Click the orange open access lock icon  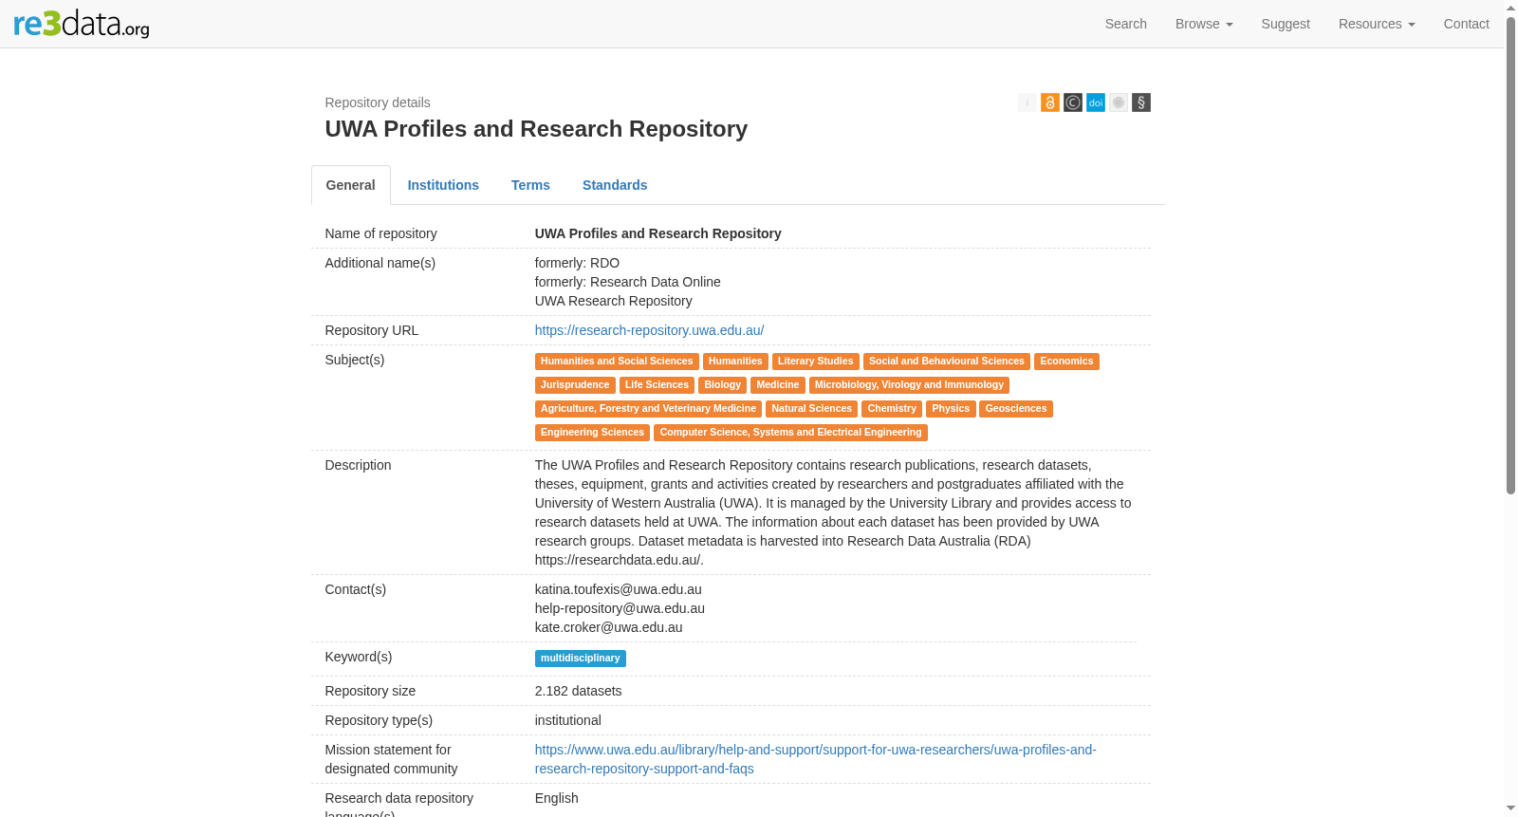[x=1050, y=102]
